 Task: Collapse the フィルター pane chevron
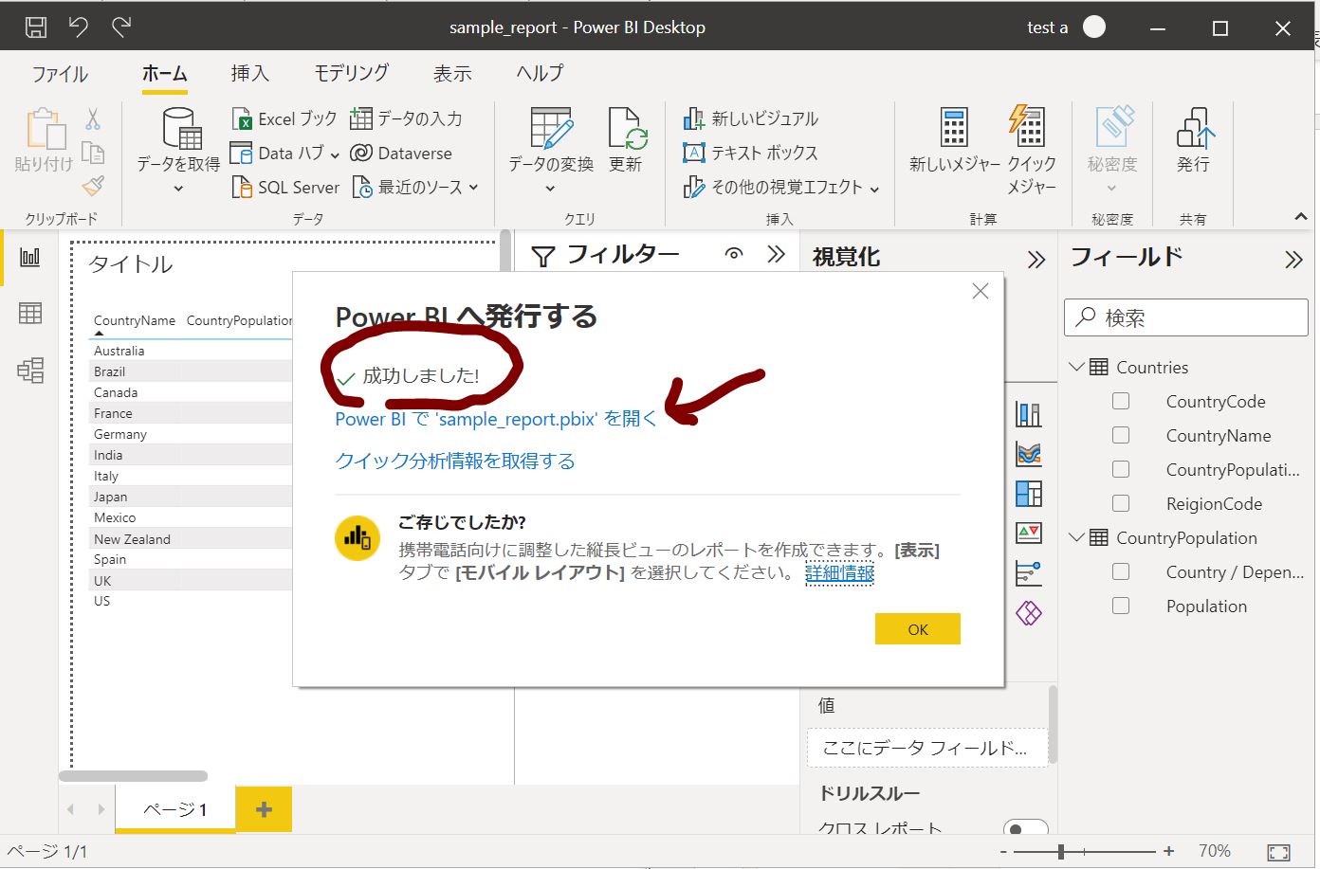777,254
